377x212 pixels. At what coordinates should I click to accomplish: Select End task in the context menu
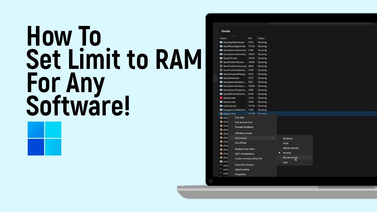pos(239,117)
